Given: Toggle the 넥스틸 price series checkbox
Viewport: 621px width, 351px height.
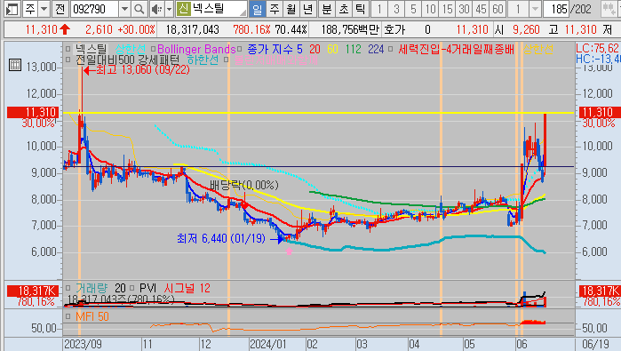Looking at the screenshot, I should [x=68, y=49].
